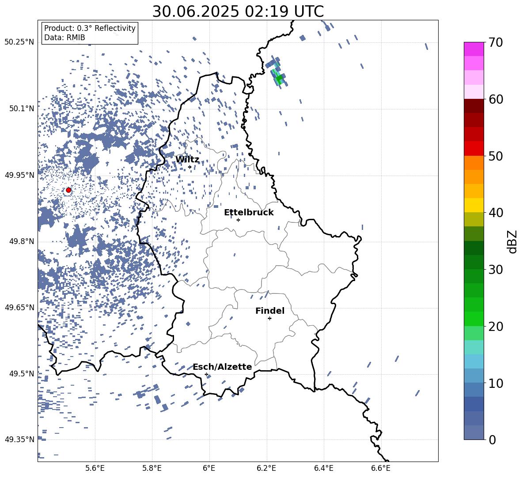Select the Wiltz city label
This screenshot has width=523, height=477.
[x=187, y=160]
